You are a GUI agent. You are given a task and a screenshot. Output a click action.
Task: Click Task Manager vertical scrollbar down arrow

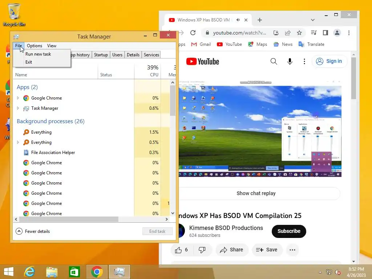tap(173, 213)
